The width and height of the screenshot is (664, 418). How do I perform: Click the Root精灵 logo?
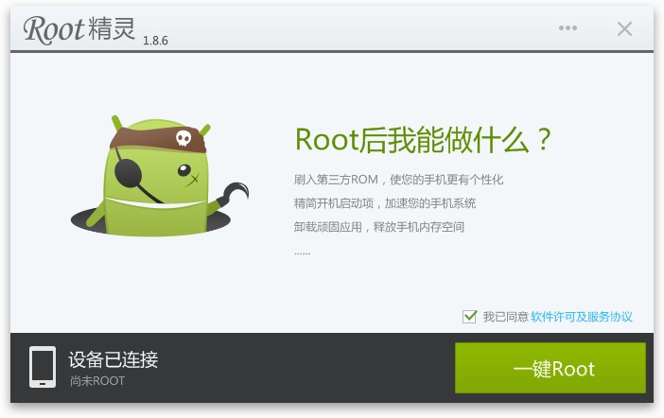coord(79,29)
